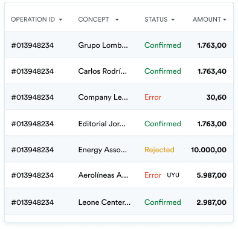
Task: Click the STATUS column header text
Action: click(x=156, y=19)
